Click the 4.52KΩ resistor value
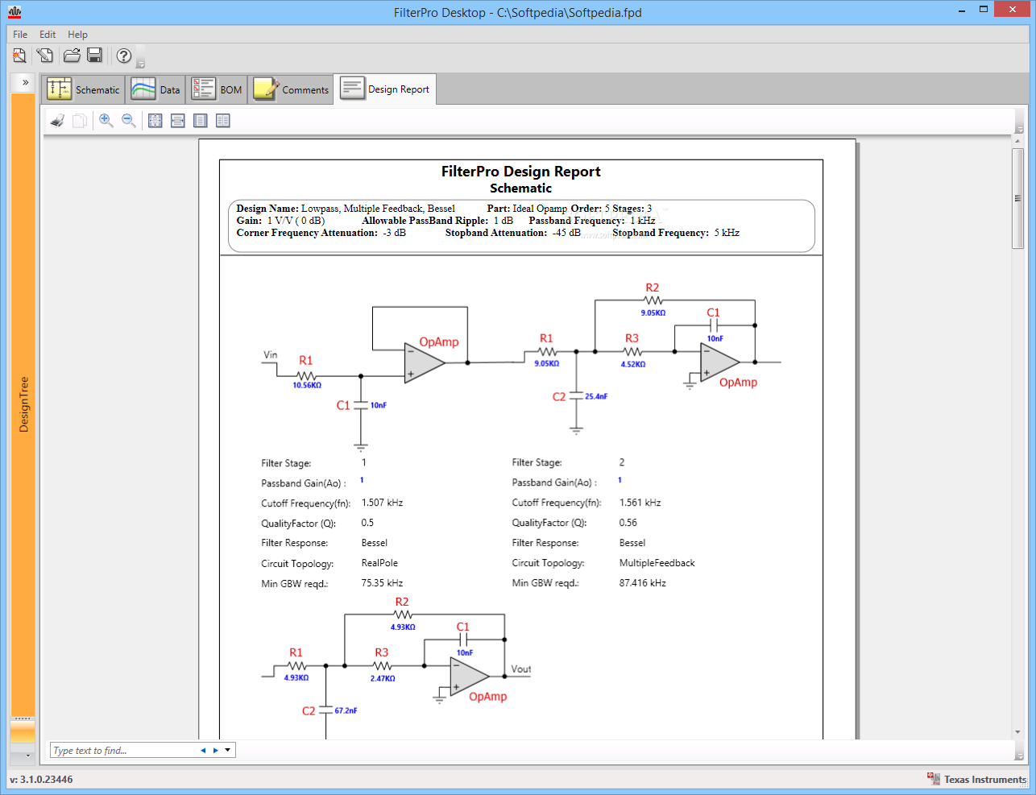Screen dimensions: 1036x795 tap(633, 365)
